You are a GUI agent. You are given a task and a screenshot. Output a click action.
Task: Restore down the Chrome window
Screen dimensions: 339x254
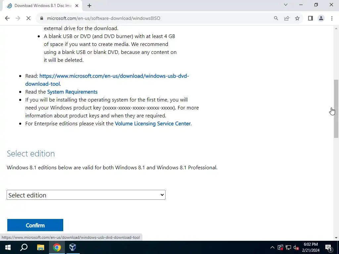pyautogui.click(x=316, y=5)
